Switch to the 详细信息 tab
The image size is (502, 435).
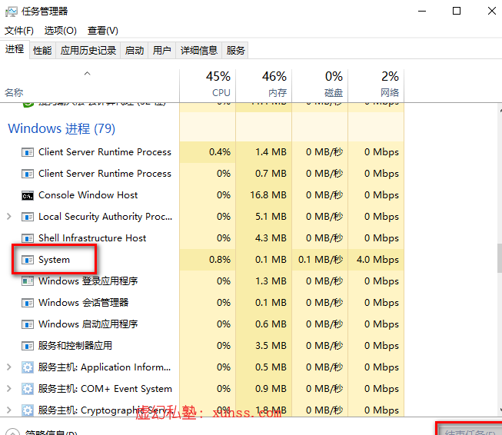(x=199, y=50)
